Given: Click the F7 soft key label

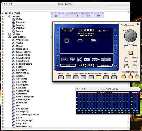Looking at the screenshot, I should (x=57, y=60).
